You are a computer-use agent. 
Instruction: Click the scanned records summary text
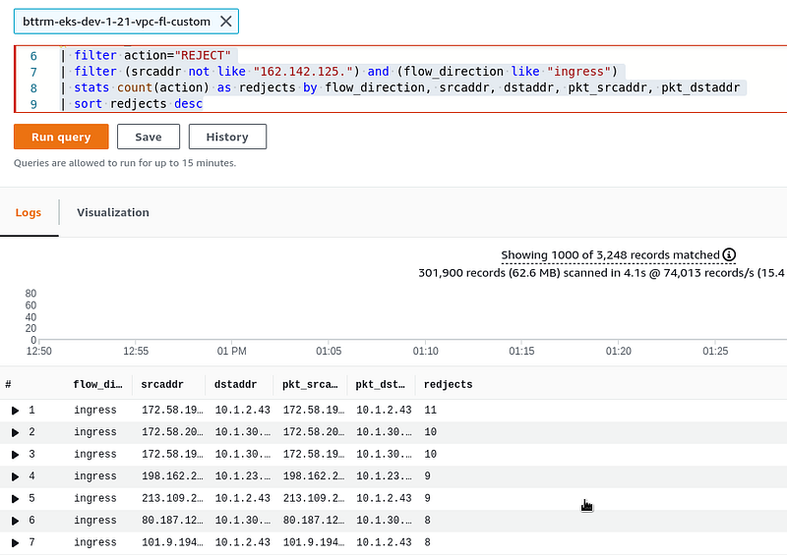click(x=602, y=273)
